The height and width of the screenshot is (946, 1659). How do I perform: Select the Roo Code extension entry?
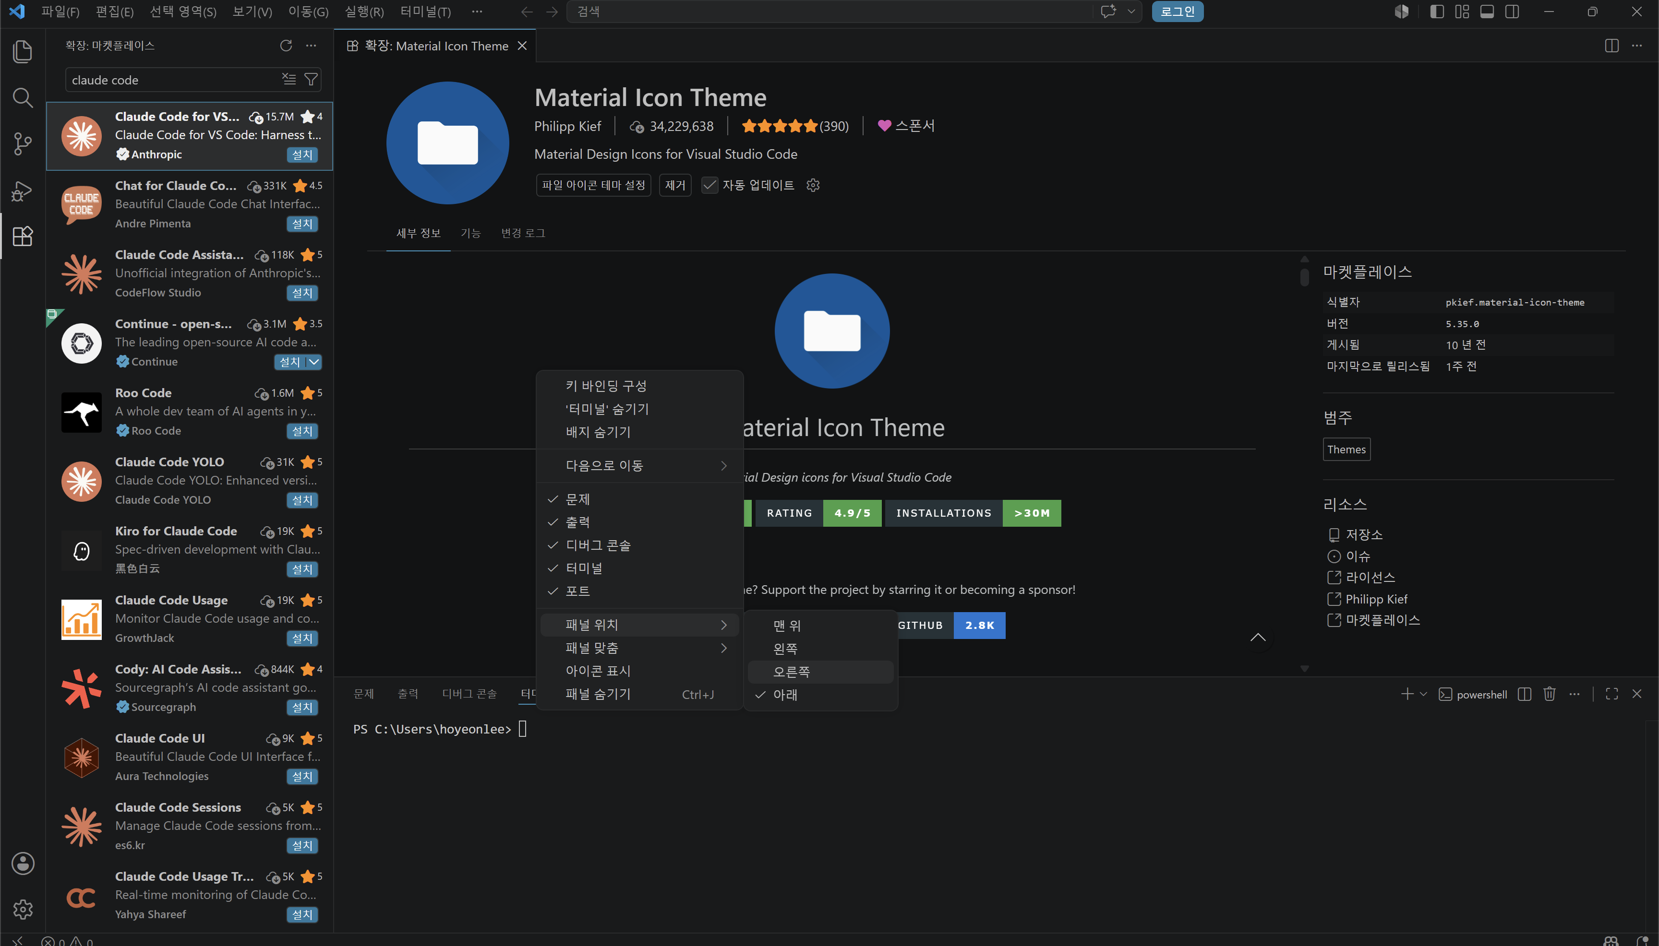click(190, 412)
